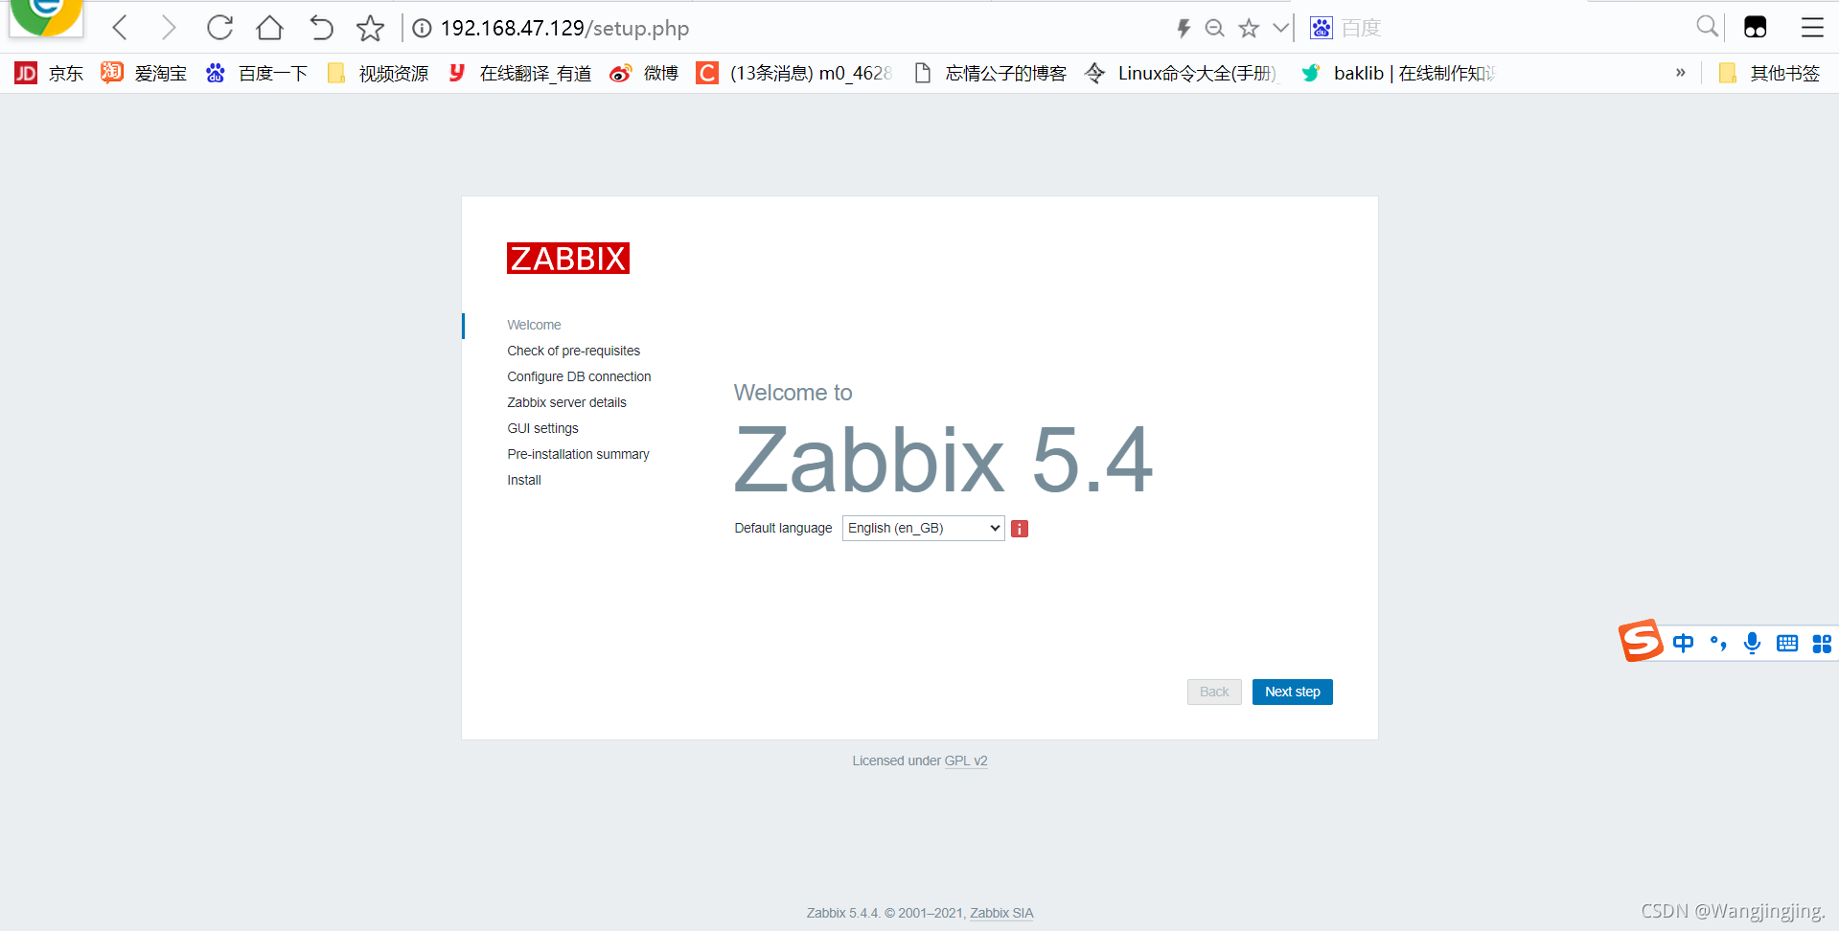Click the ZABBIX logo
Viewport: 1839px width, 931px height.
[568, 258]
